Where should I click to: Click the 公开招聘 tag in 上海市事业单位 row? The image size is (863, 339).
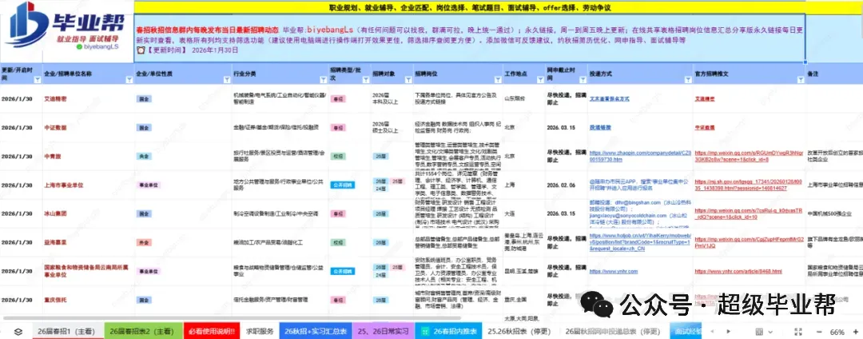point(343,185)
